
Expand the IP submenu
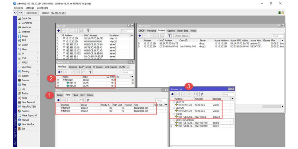click(29, 54)
